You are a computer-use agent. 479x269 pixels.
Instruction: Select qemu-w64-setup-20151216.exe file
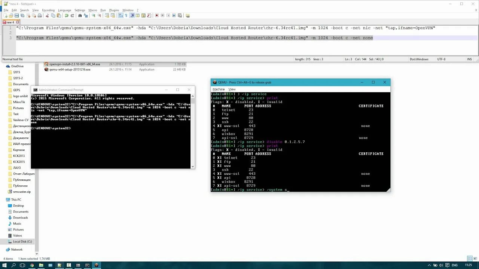pyautogui.click(x=70, y=69)
